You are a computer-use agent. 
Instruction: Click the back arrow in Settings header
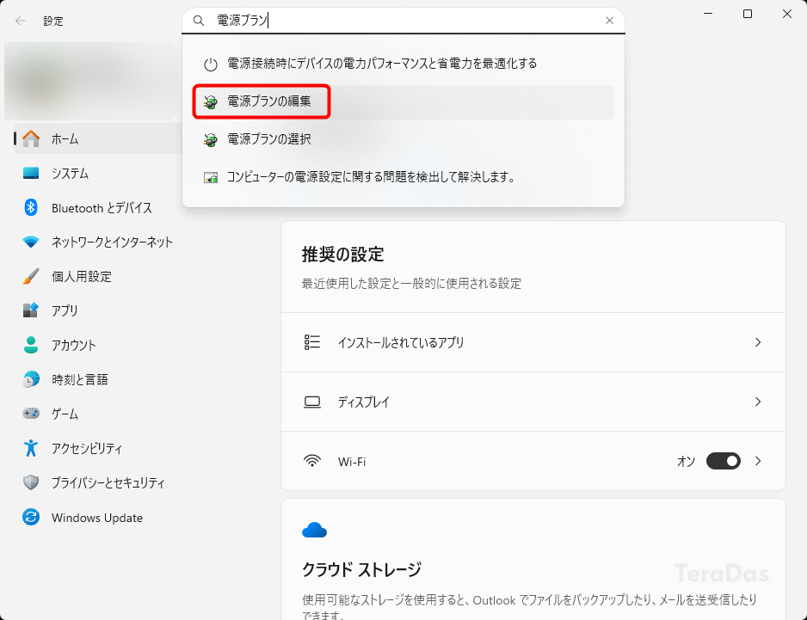tap(21, 21)
